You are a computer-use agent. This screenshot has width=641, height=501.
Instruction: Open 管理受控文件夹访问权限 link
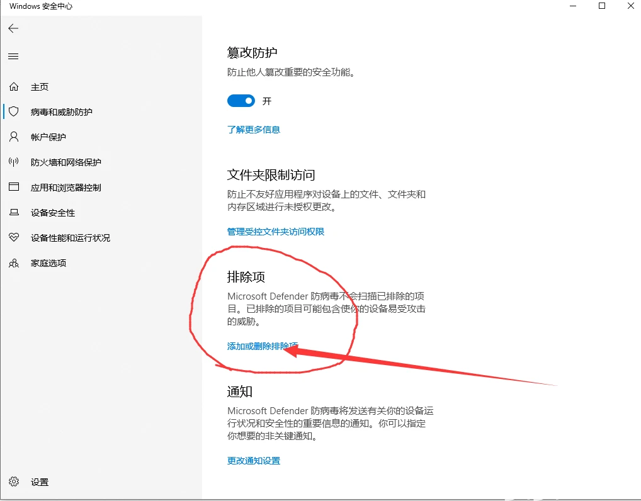276,232
